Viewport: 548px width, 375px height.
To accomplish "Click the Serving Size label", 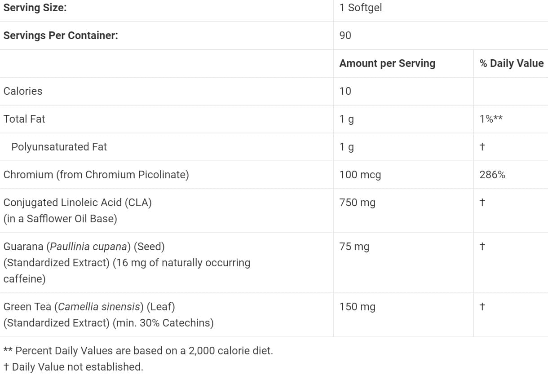I will coord(35,8).
